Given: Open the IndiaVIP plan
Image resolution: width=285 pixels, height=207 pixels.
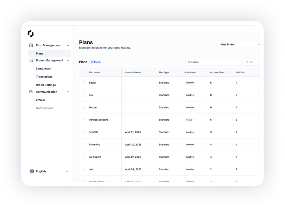Looking at the screenshot, I should pyautogui.click(x=94, y=132).
